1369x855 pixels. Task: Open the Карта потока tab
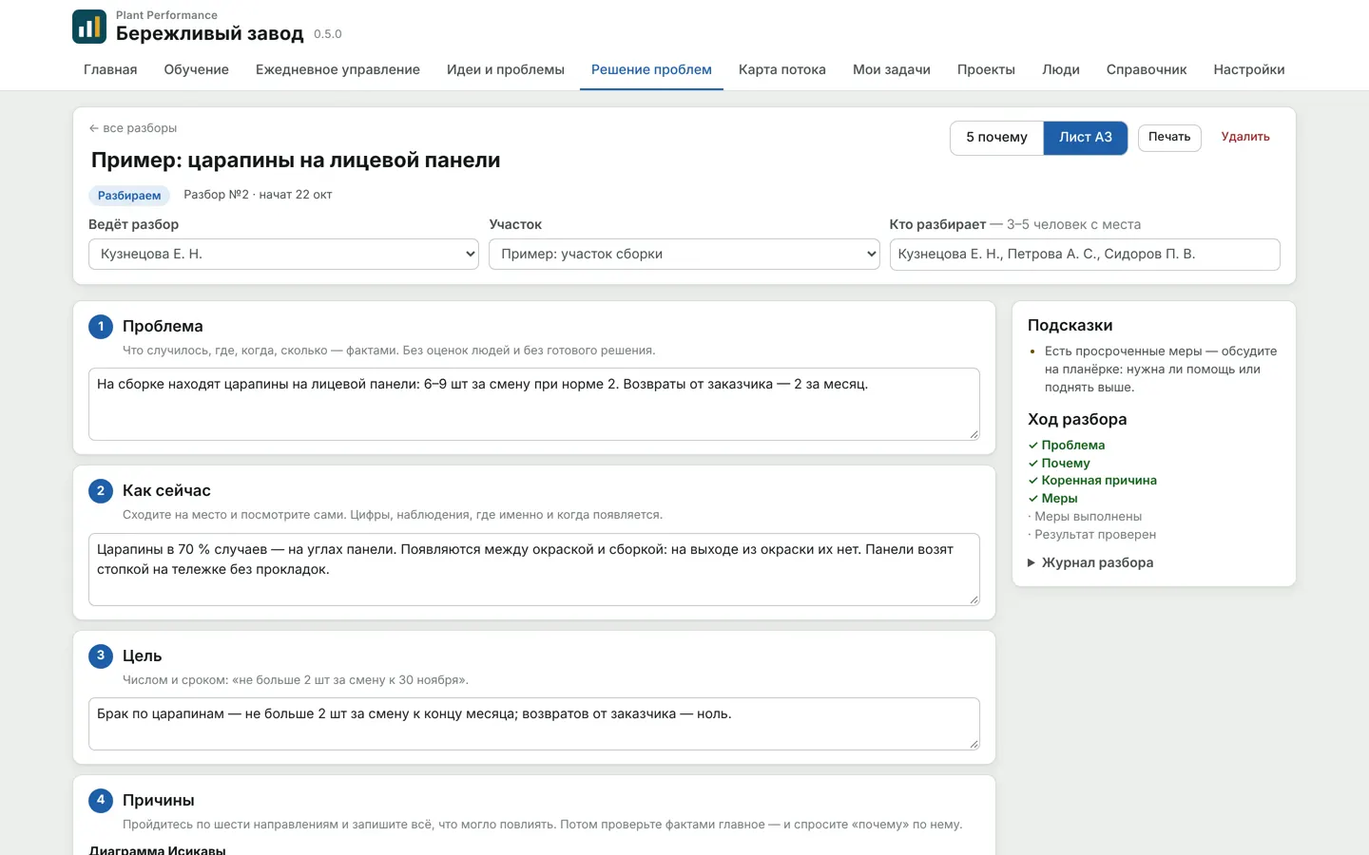[782, 69]
